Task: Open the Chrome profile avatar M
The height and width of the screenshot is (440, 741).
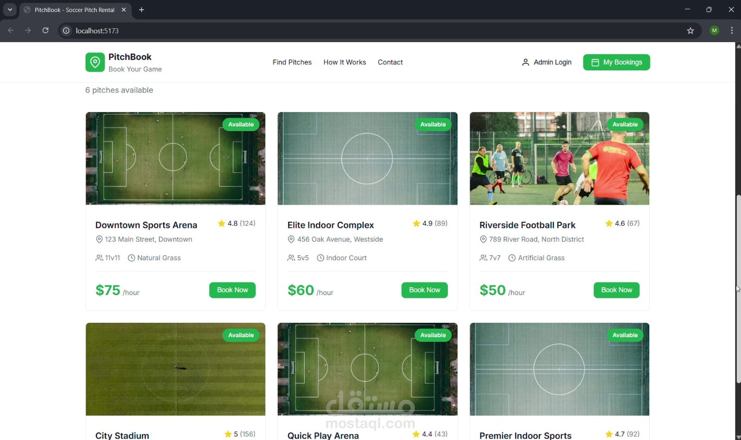Action: 715,31
